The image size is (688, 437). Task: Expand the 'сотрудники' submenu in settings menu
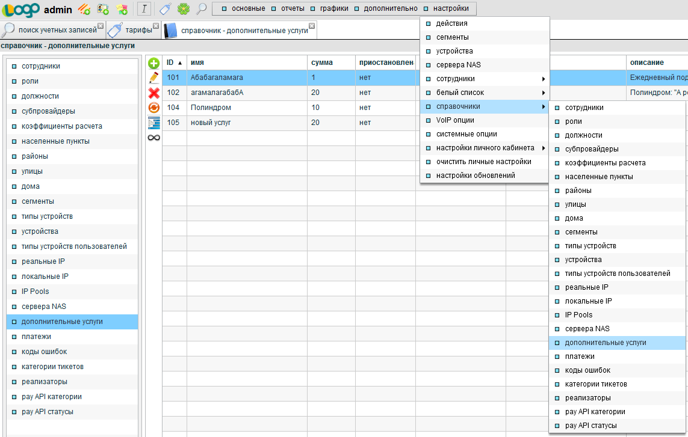(x=485, y=79)
